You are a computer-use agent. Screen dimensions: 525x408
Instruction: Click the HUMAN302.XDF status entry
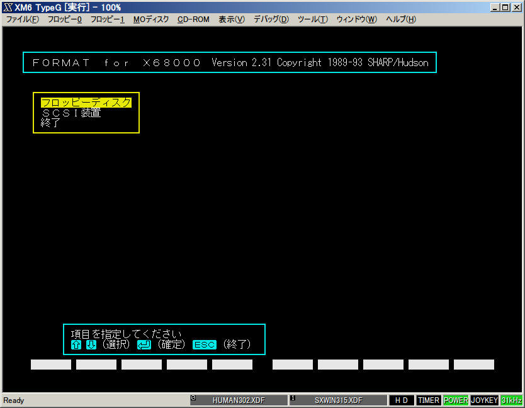tap(239, 400)
